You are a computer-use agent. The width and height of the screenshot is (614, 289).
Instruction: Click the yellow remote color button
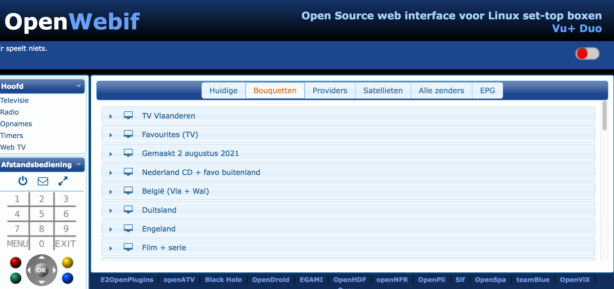(x=68, y=263)
